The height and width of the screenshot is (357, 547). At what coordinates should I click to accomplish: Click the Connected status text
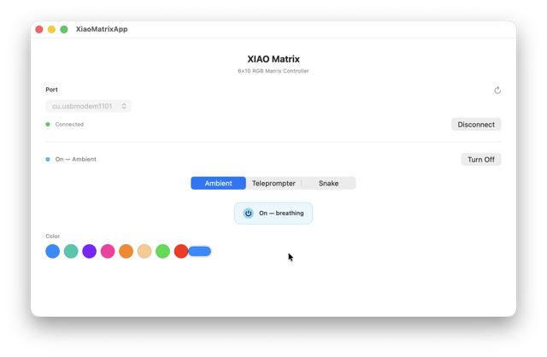click(x=69, y=124)
